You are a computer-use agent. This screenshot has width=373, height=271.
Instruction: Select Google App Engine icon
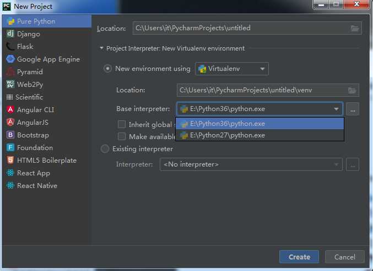pyautogui.click(x=10, y=59)
